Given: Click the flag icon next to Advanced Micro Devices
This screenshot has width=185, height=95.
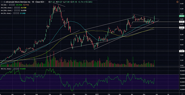Looking at the screenshot, I should (x=4, y=2).
